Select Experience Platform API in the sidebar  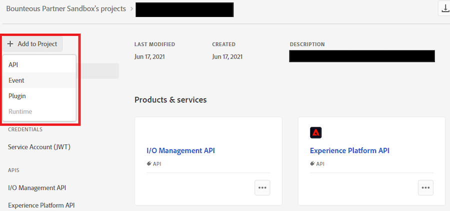tap(41, 205)
